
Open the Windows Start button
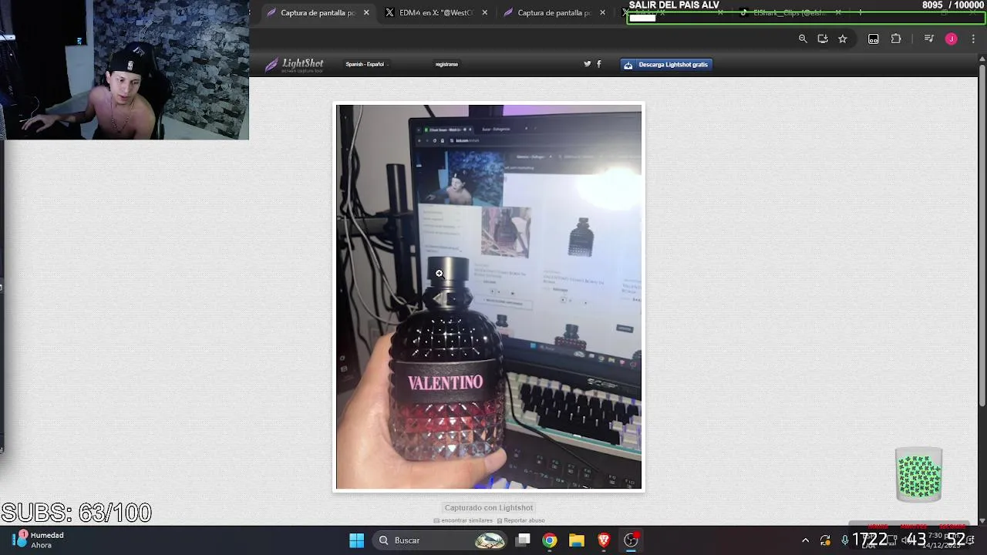pos(356,540)
